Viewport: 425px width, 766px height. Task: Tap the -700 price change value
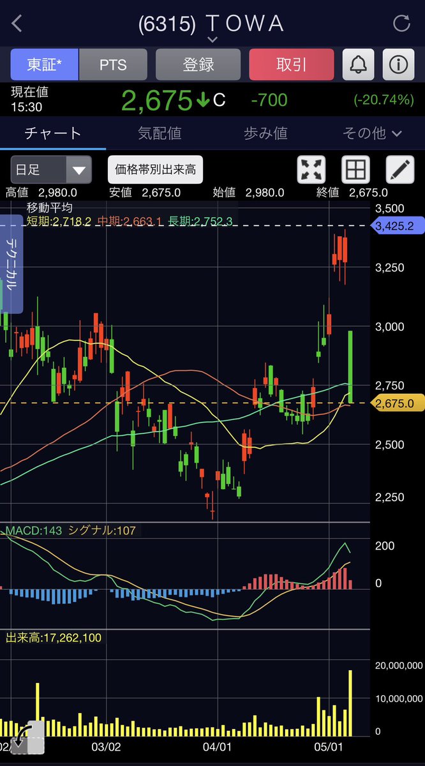tap(269, 100)
